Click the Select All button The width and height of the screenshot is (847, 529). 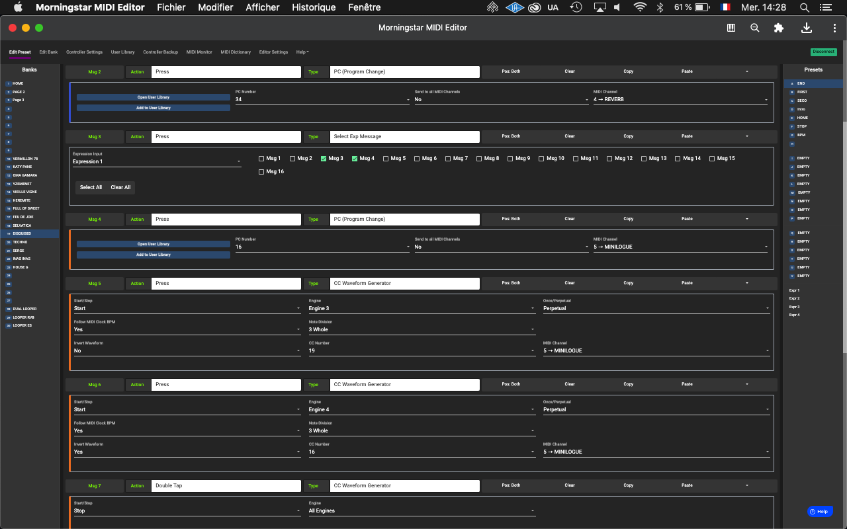[91, 187]
